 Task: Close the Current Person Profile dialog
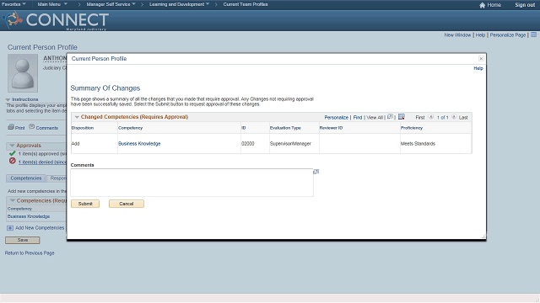click(x=481, y=59)
